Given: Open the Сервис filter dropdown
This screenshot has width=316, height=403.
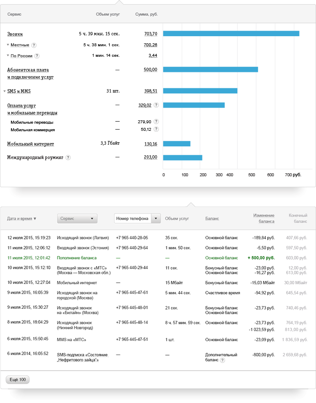Looking at the screenshot, I should [x=77, y=218].
